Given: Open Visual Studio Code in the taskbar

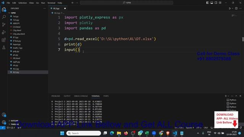Looking at the screenshot, I should 175,133.
